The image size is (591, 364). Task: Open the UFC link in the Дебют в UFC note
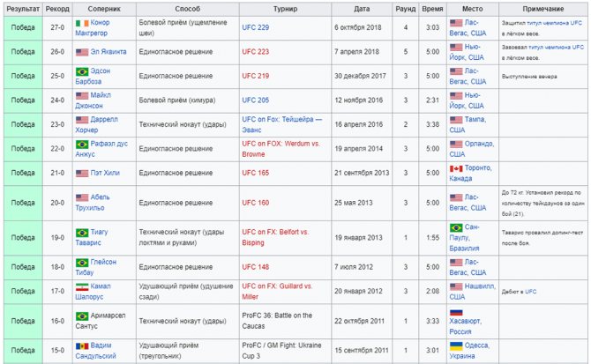[531, 292]
